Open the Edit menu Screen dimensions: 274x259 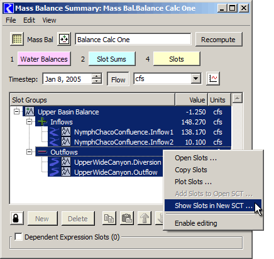pyautogui.click(x=29, y=20)
